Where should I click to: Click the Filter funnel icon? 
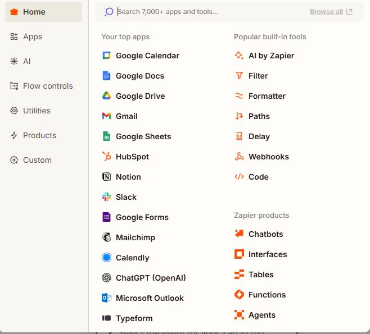(239, 76)
